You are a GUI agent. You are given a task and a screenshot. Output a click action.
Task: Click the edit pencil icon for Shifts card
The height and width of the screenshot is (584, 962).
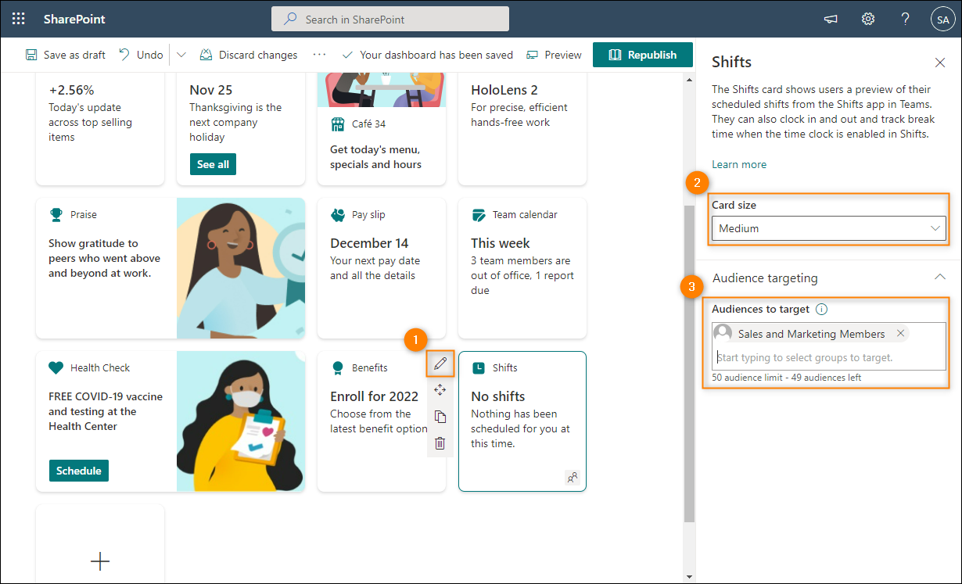point(440,364)
